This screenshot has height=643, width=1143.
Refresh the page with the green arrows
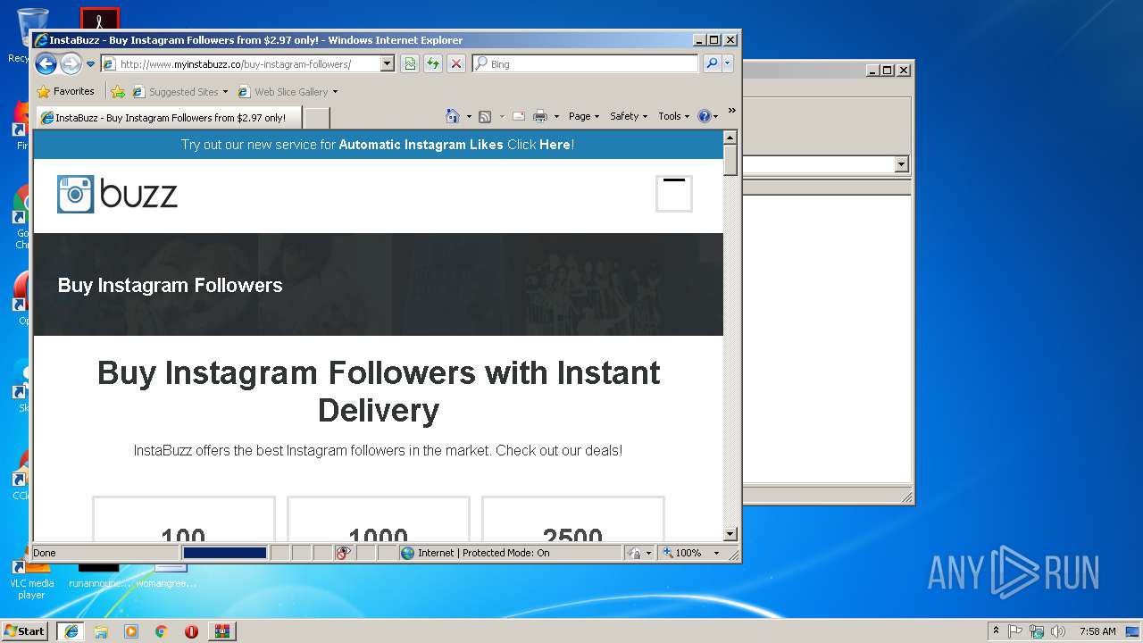pyautogui.click(x=433, y=63)
